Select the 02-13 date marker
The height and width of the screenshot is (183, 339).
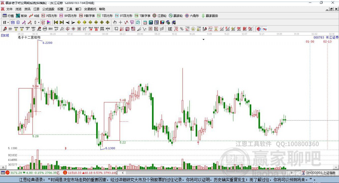[x=327, y=41]
